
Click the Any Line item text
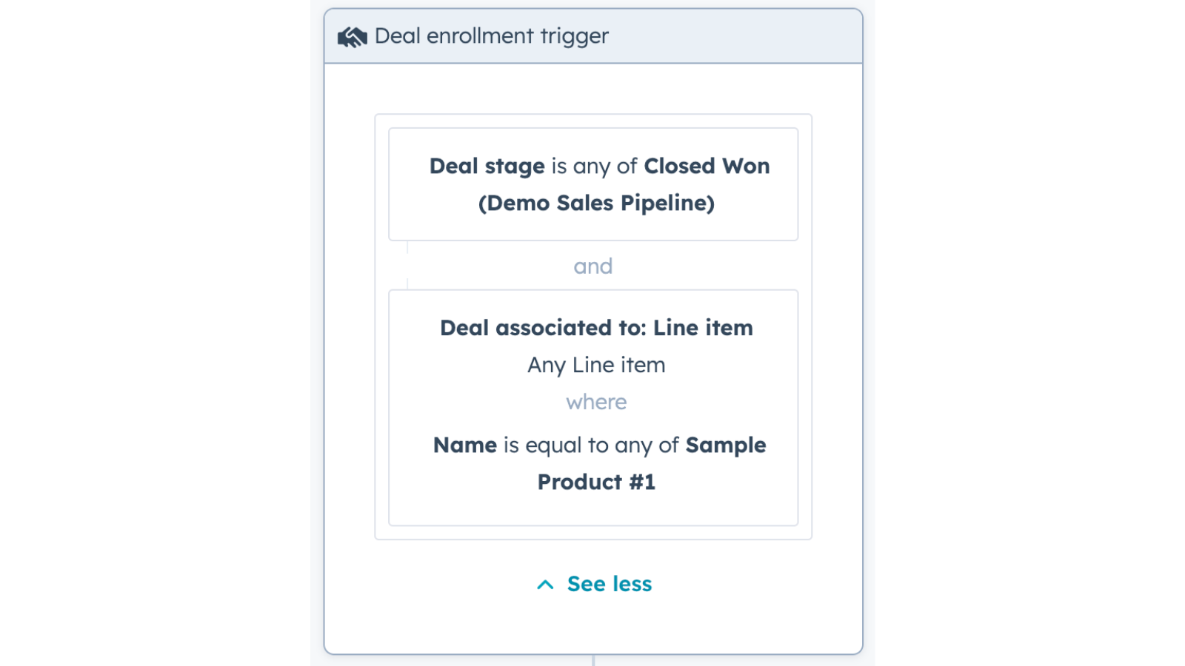(596, 365)
